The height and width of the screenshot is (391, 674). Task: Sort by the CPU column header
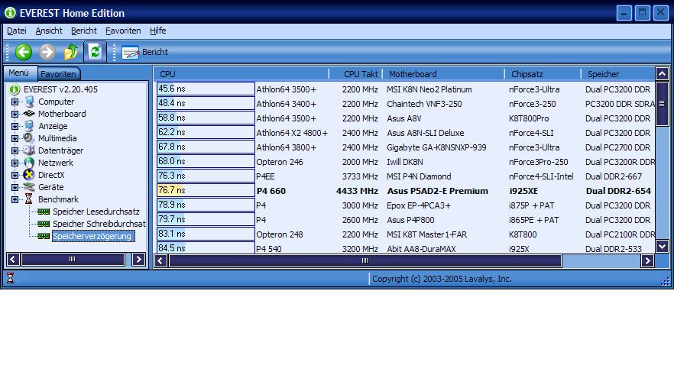241,74
